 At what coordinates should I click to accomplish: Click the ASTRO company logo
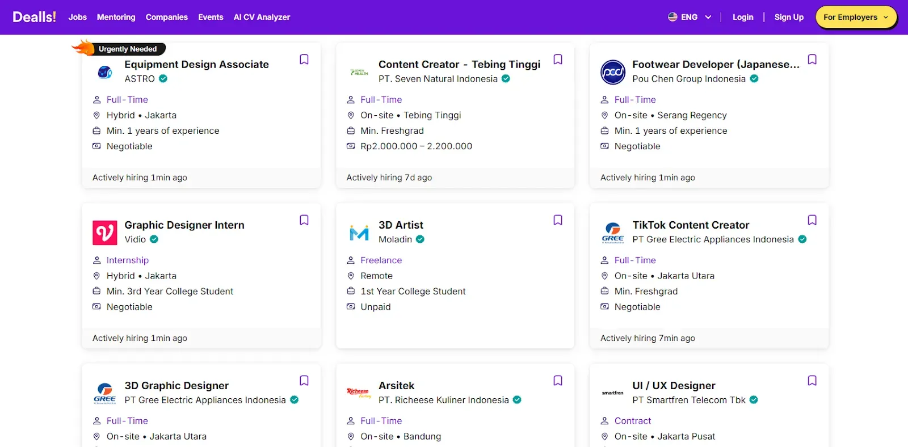[105, 72]
